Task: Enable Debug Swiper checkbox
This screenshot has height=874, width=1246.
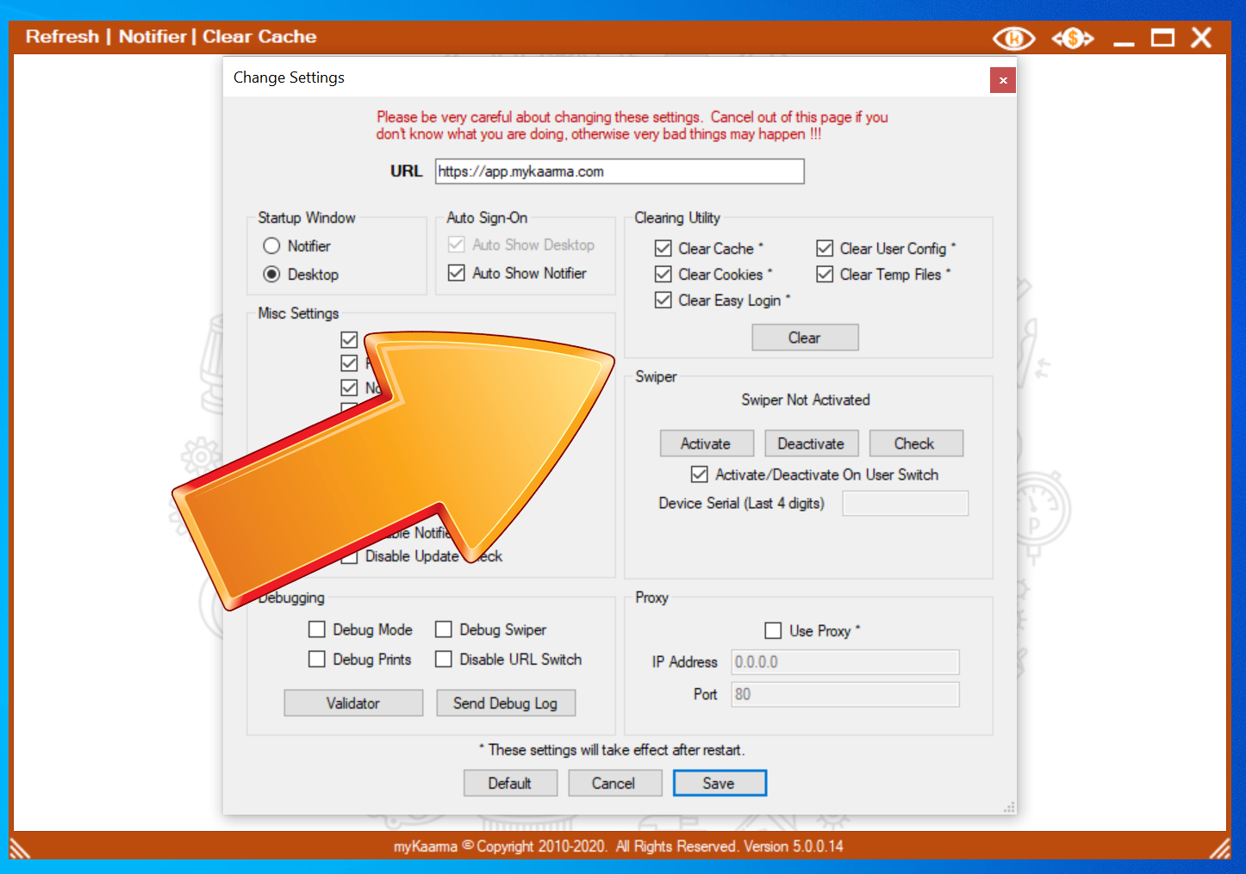Action: click(444, 630)
